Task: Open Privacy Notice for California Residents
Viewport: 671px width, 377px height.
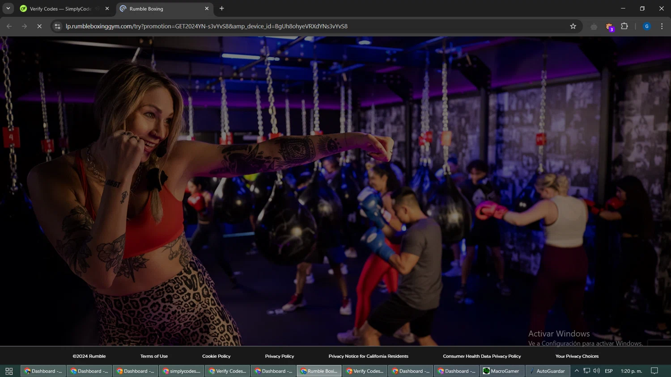Action: [368, 356]
